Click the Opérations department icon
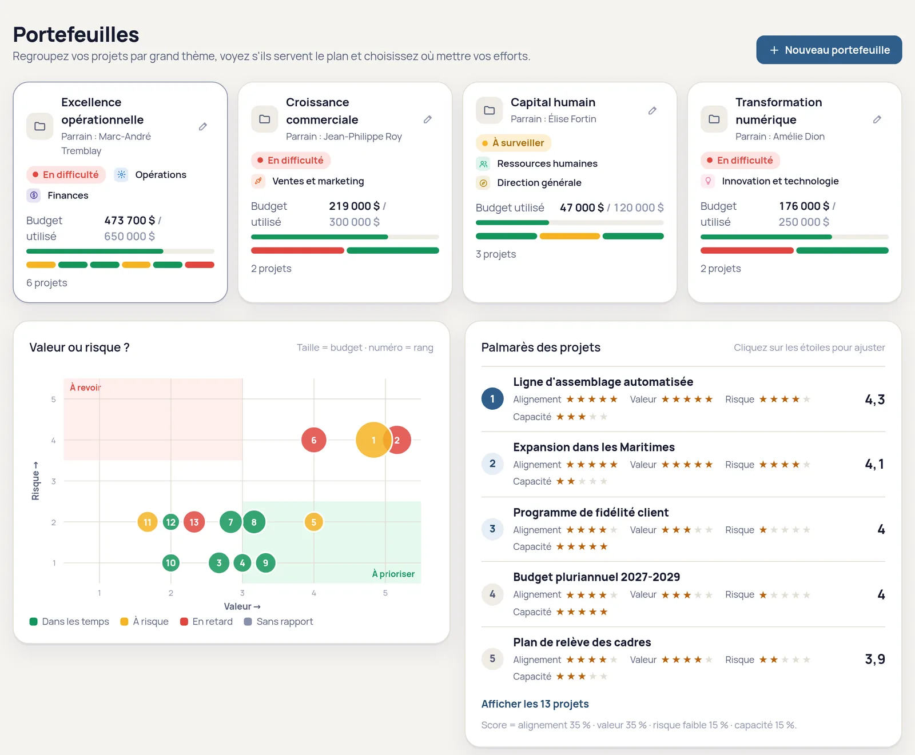Image resolution: width=915 pixels, height=755 pixels. (121, 175)
